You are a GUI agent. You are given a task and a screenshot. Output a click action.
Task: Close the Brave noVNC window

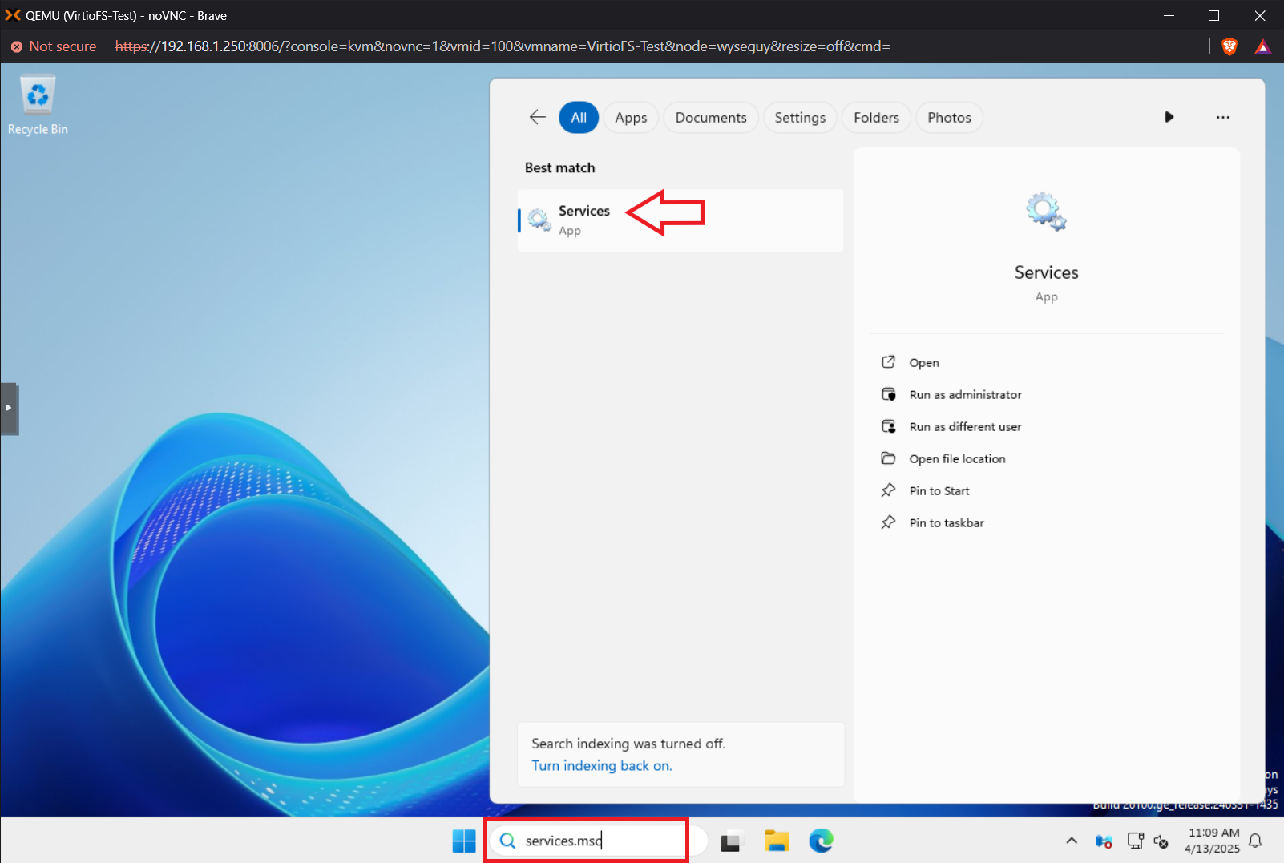pos(1260,15)
